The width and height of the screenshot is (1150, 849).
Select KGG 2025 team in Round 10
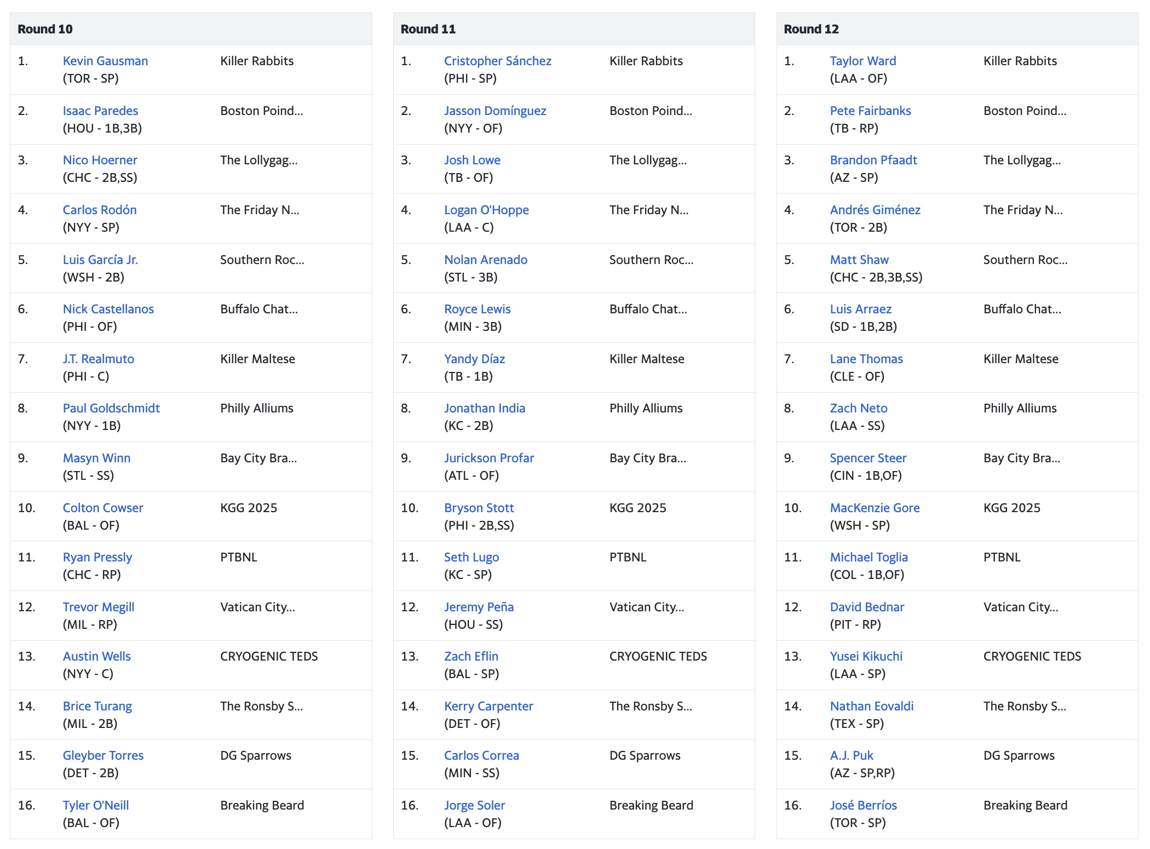pos(249,508)
